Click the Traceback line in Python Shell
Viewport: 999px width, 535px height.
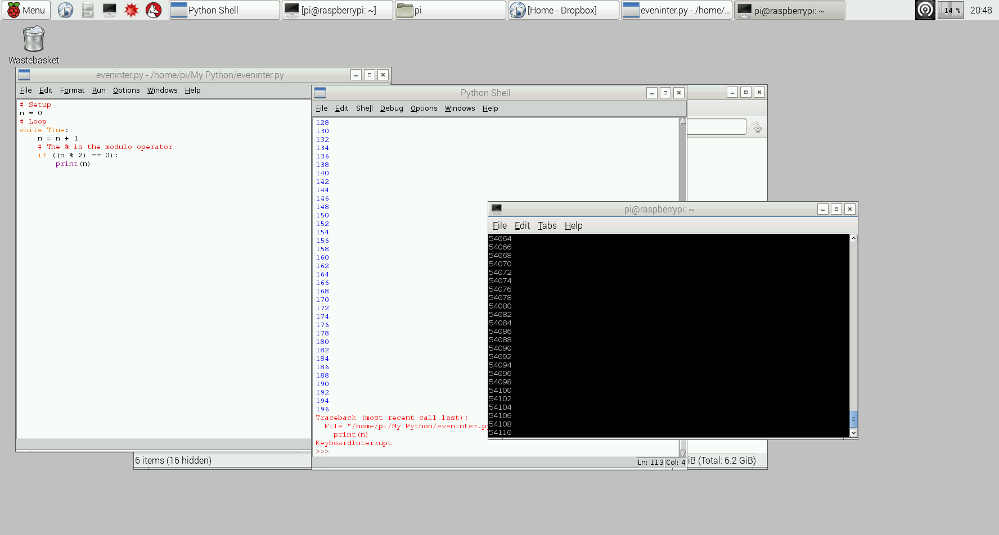[391, 418]
